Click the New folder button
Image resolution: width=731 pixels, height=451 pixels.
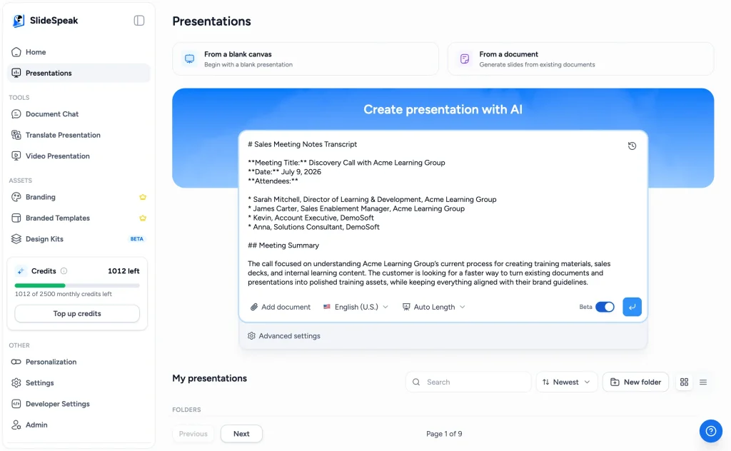(635, 382)
